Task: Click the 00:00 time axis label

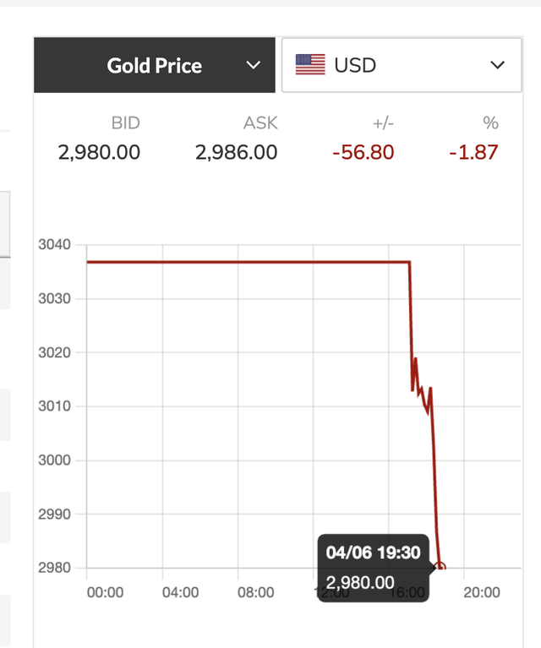Action: point(105,593)
